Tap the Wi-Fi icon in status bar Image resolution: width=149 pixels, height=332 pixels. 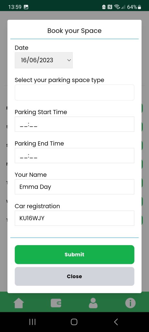(x=116, y=7)
